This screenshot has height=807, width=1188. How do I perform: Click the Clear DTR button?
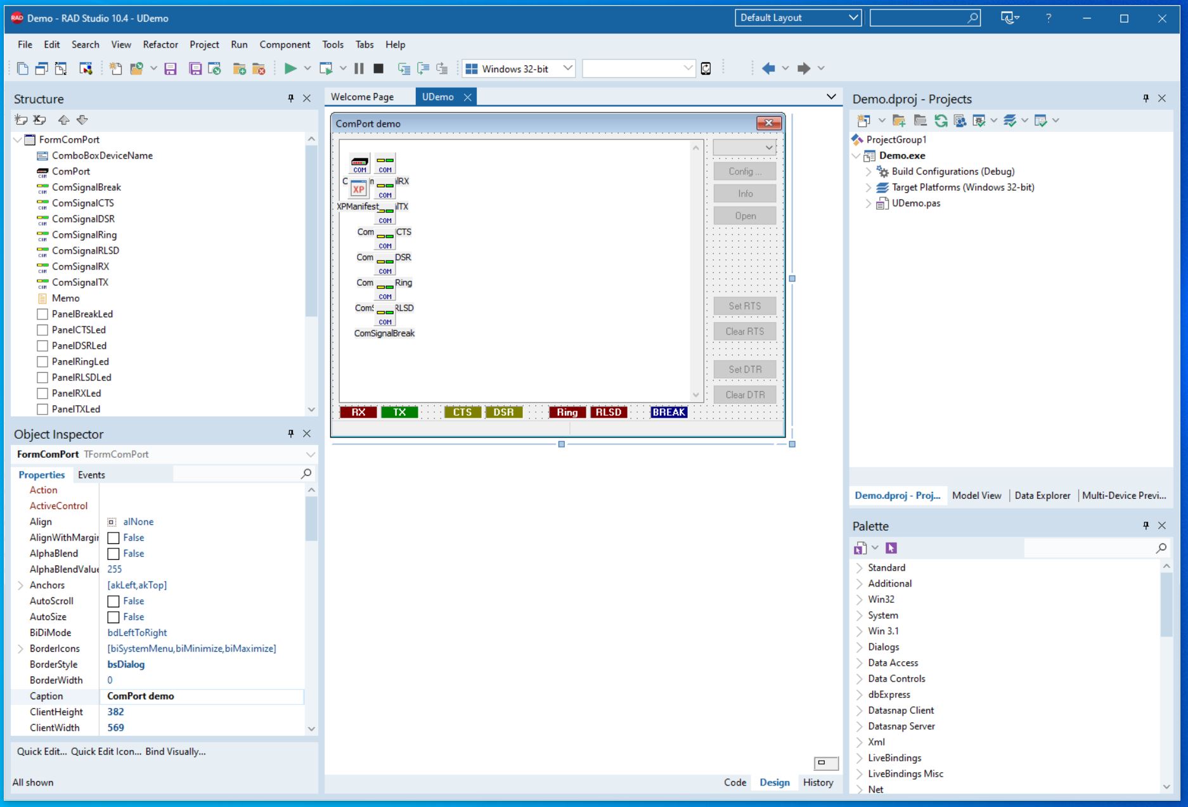(745, 395)
